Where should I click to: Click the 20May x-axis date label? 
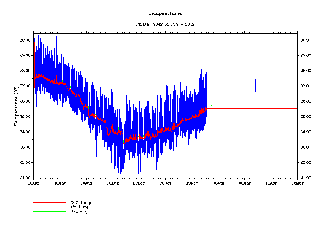click(60, 183)
